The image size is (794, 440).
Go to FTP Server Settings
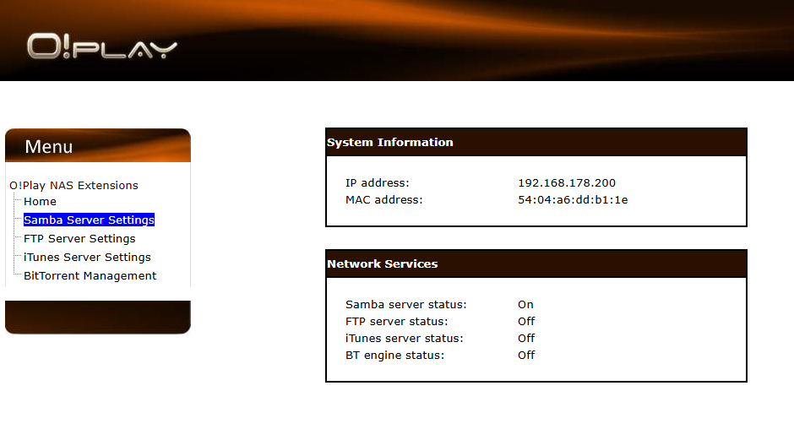click(79, 238)
